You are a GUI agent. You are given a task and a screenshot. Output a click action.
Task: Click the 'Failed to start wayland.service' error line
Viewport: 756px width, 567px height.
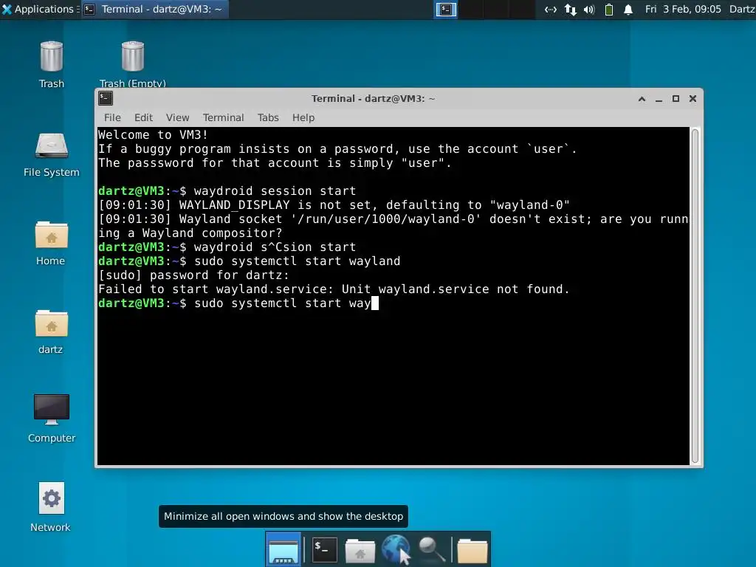tap(334, 289)
